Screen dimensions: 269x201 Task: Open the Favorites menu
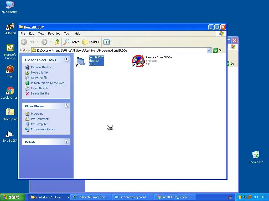click(x=54, y=33)
